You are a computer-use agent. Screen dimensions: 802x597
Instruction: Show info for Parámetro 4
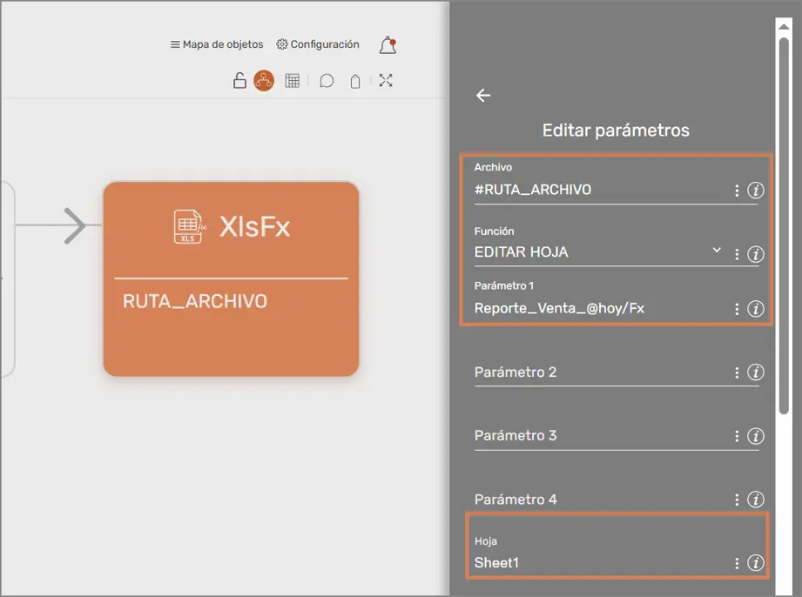click(x=756, y=499)
